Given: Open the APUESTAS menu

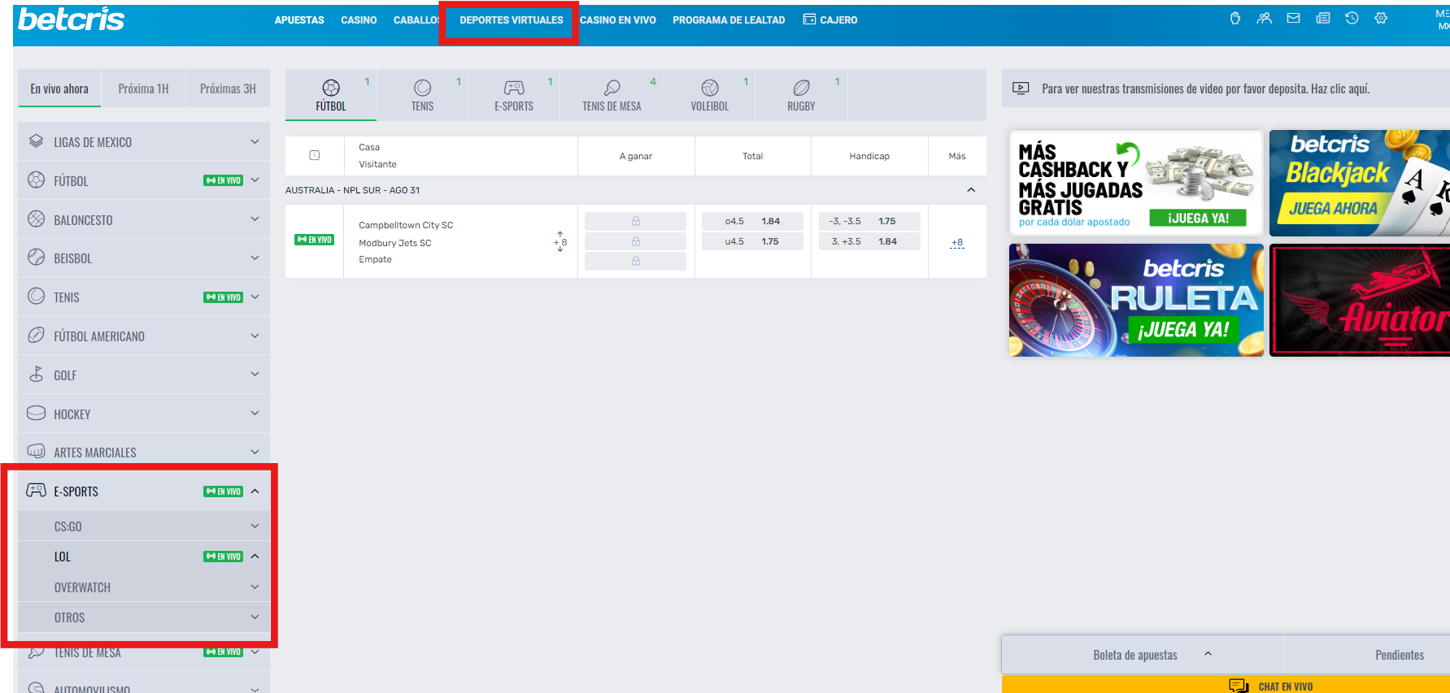Looking at the screenshot, I should 299,20.
